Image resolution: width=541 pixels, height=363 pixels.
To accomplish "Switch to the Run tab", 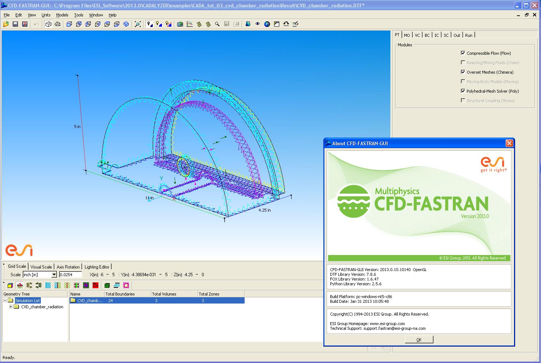I will tap(469, 35).
